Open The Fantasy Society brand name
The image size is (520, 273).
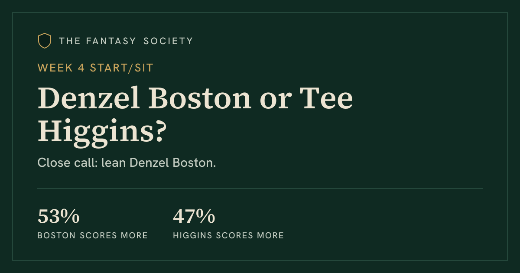(126, 41)
